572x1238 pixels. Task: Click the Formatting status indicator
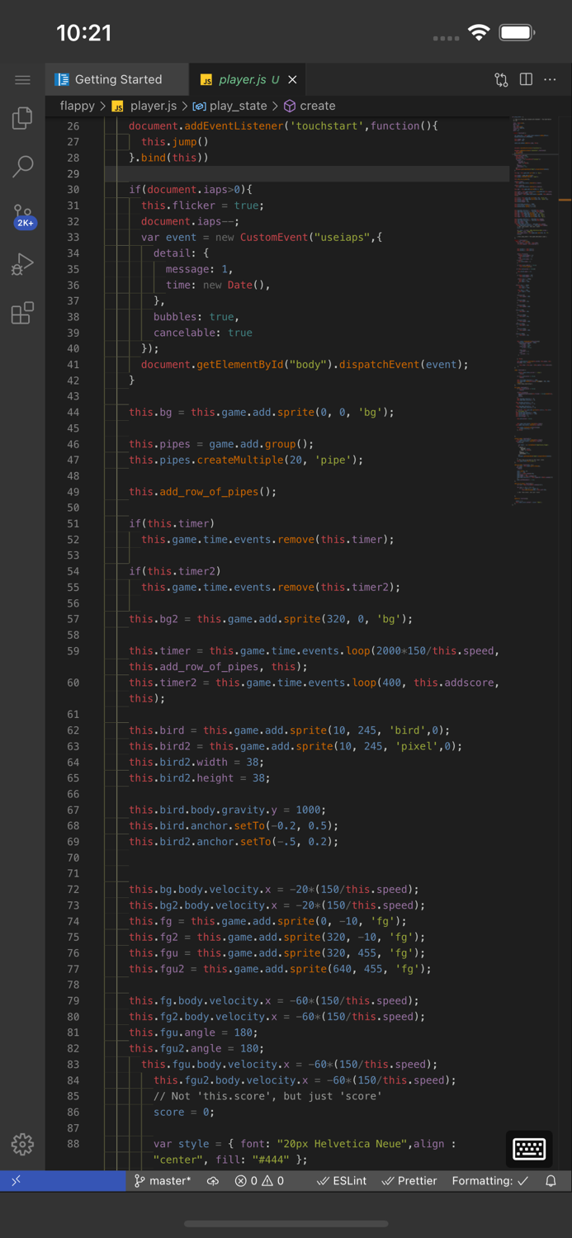(490, 1181)
